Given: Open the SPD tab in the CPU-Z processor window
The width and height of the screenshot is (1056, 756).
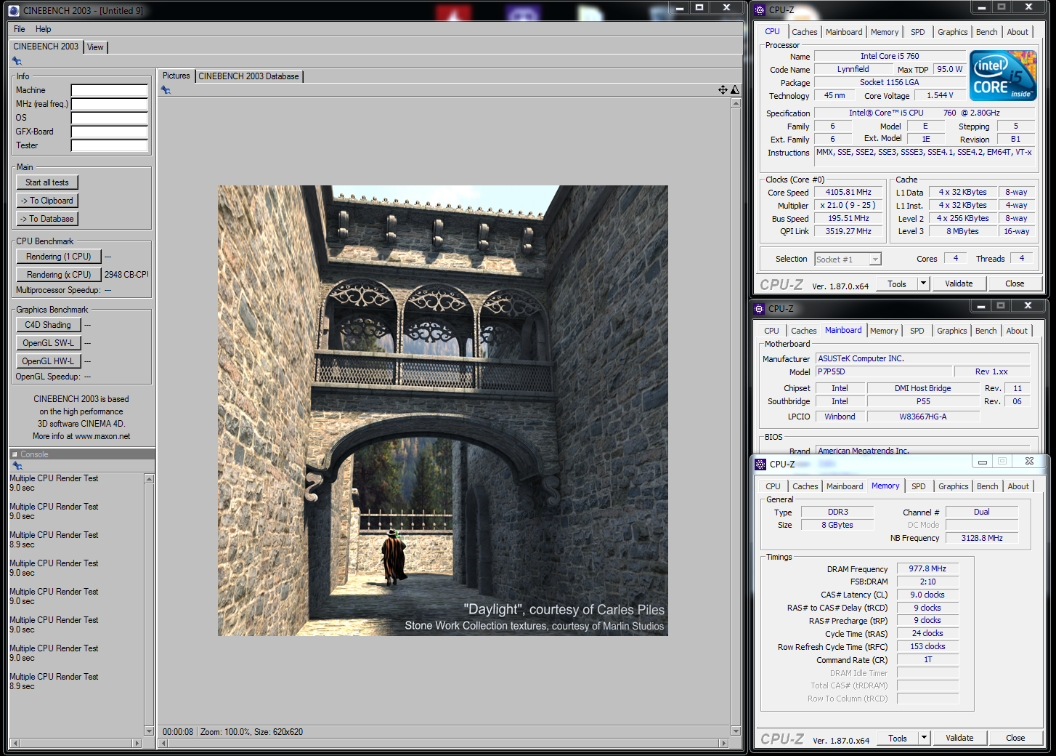Looking at the screenshot, I should [918, 32].
